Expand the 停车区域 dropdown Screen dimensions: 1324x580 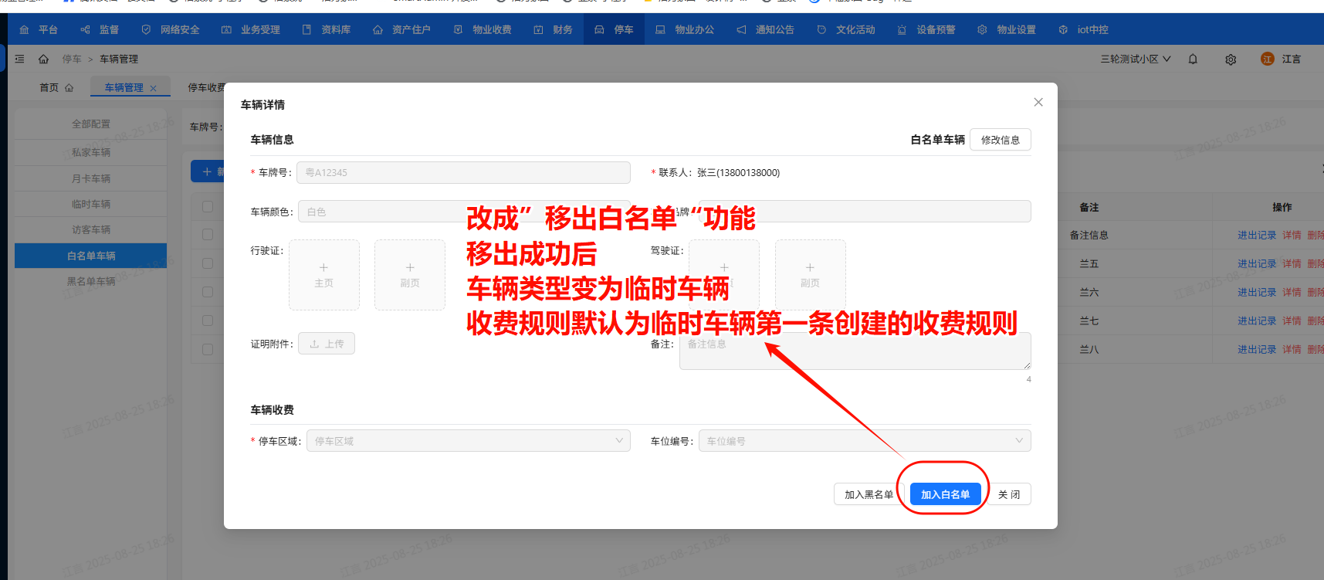click(x=468, y=441)
